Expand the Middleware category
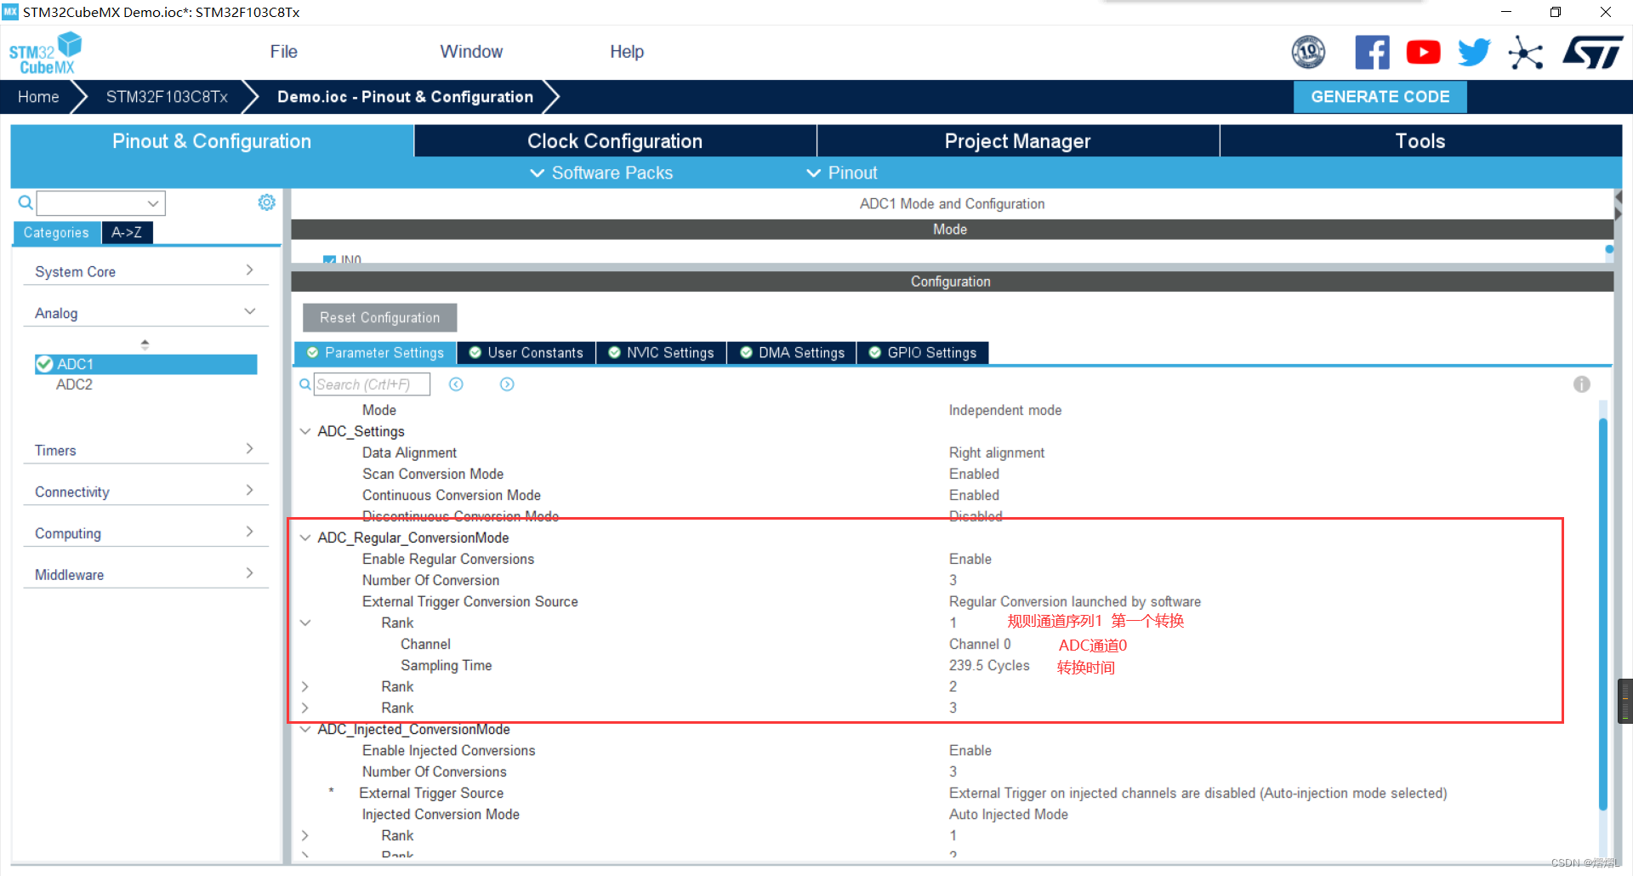The width and height of the screenshot is (1633, 876). point(249,573)
